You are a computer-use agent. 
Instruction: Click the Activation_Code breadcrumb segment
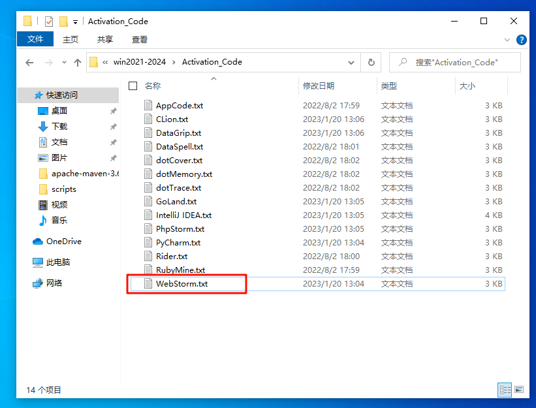click(x=212, y=62)
